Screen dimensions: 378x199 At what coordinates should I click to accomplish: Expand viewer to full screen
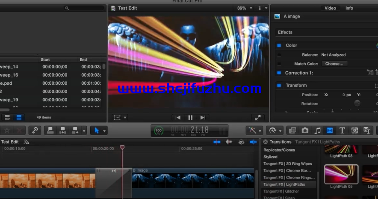(x=258, y=117)
